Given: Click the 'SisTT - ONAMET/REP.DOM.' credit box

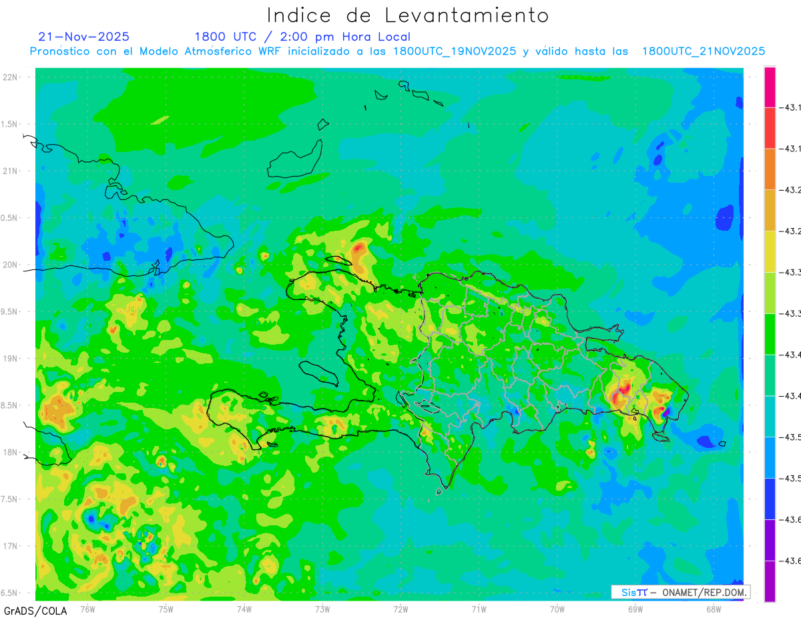Looking at the screenshot, I should (680, 592).
